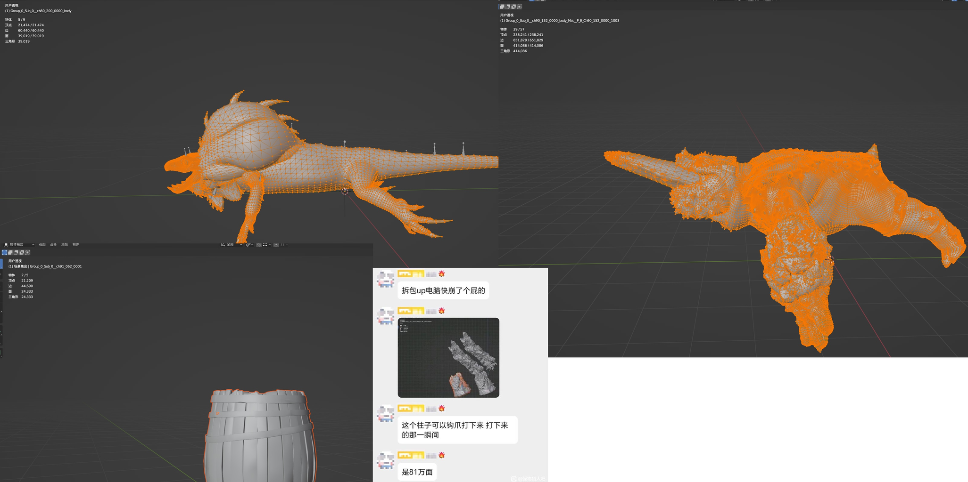Click '场景集合 | Group_0_Sub_0__ch91_062_0001' label

tap(48, 266)
